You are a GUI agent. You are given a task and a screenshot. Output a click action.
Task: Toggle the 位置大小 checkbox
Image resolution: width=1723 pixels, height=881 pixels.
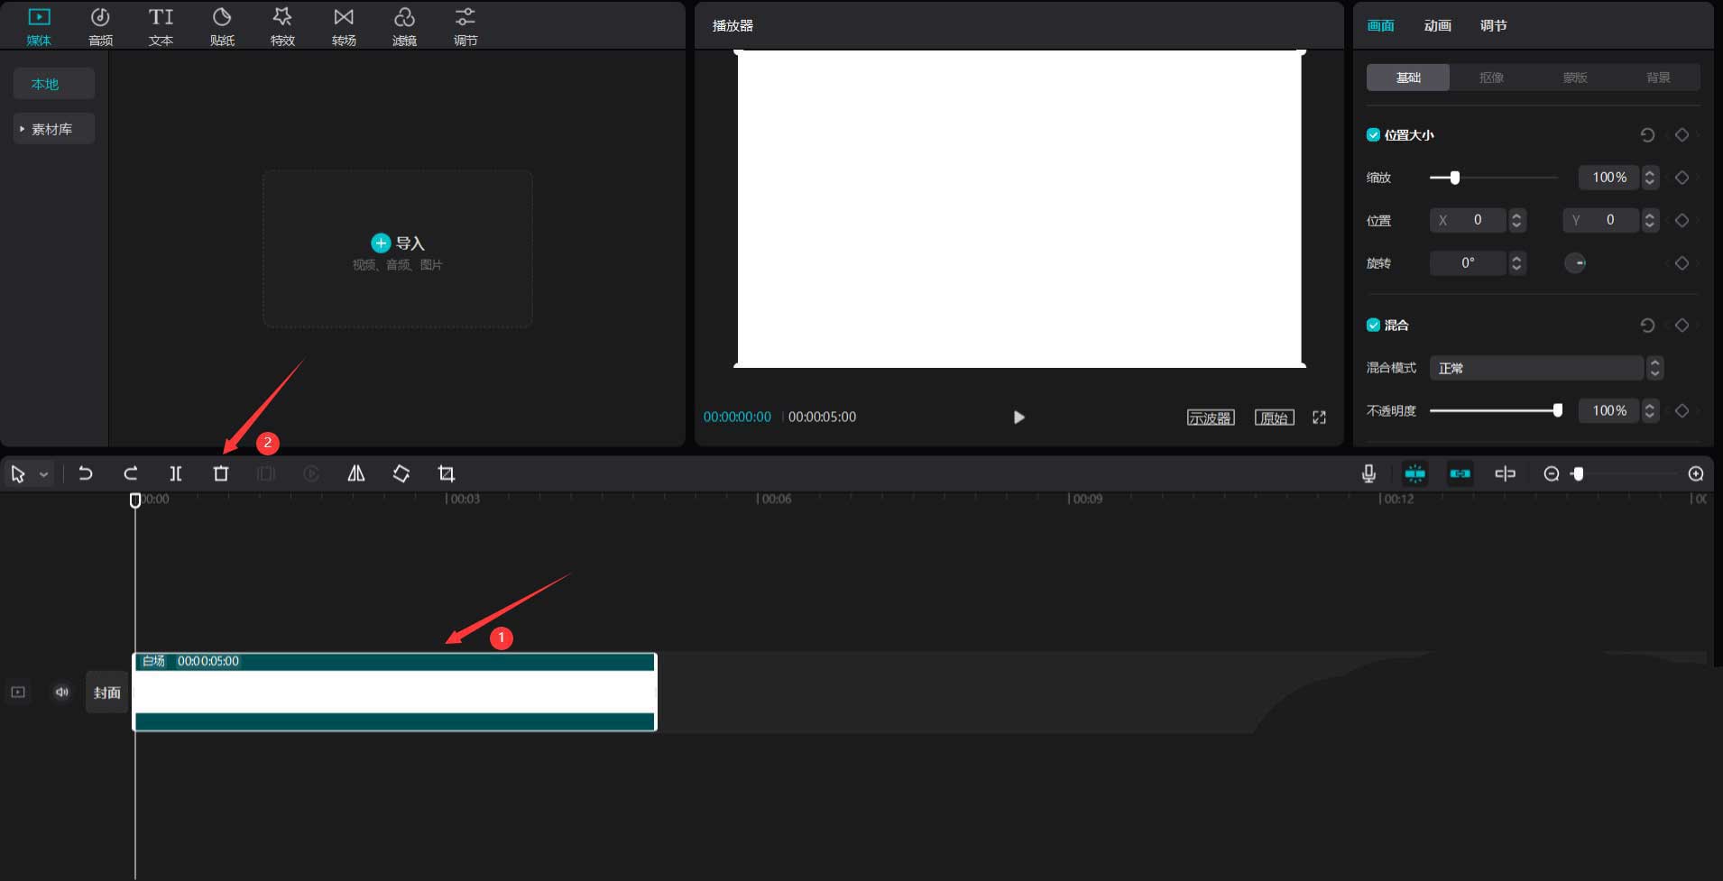tap(1373, 134)
